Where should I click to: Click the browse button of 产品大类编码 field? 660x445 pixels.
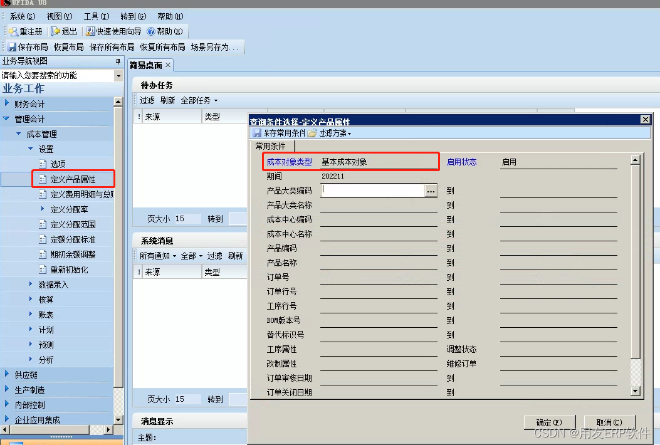pyautogui.click(x=431, y=191)
